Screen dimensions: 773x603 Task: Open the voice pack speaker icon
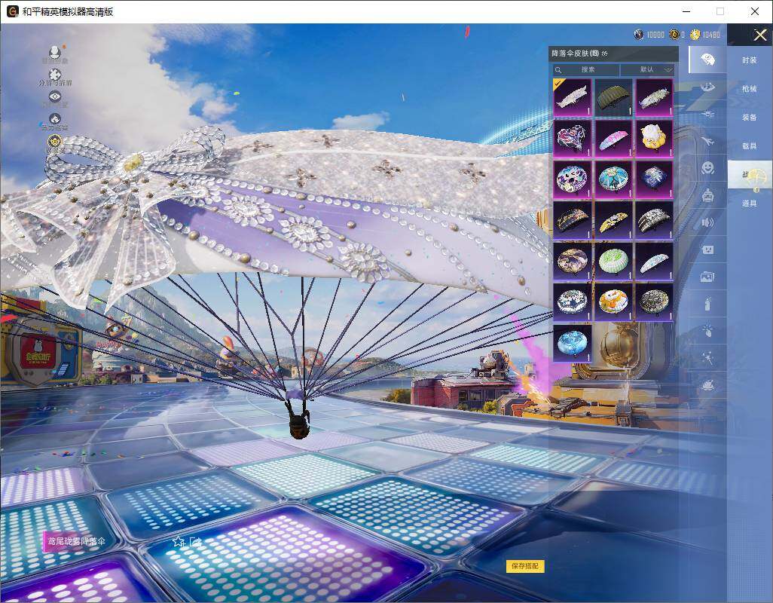tap(707, 222)
